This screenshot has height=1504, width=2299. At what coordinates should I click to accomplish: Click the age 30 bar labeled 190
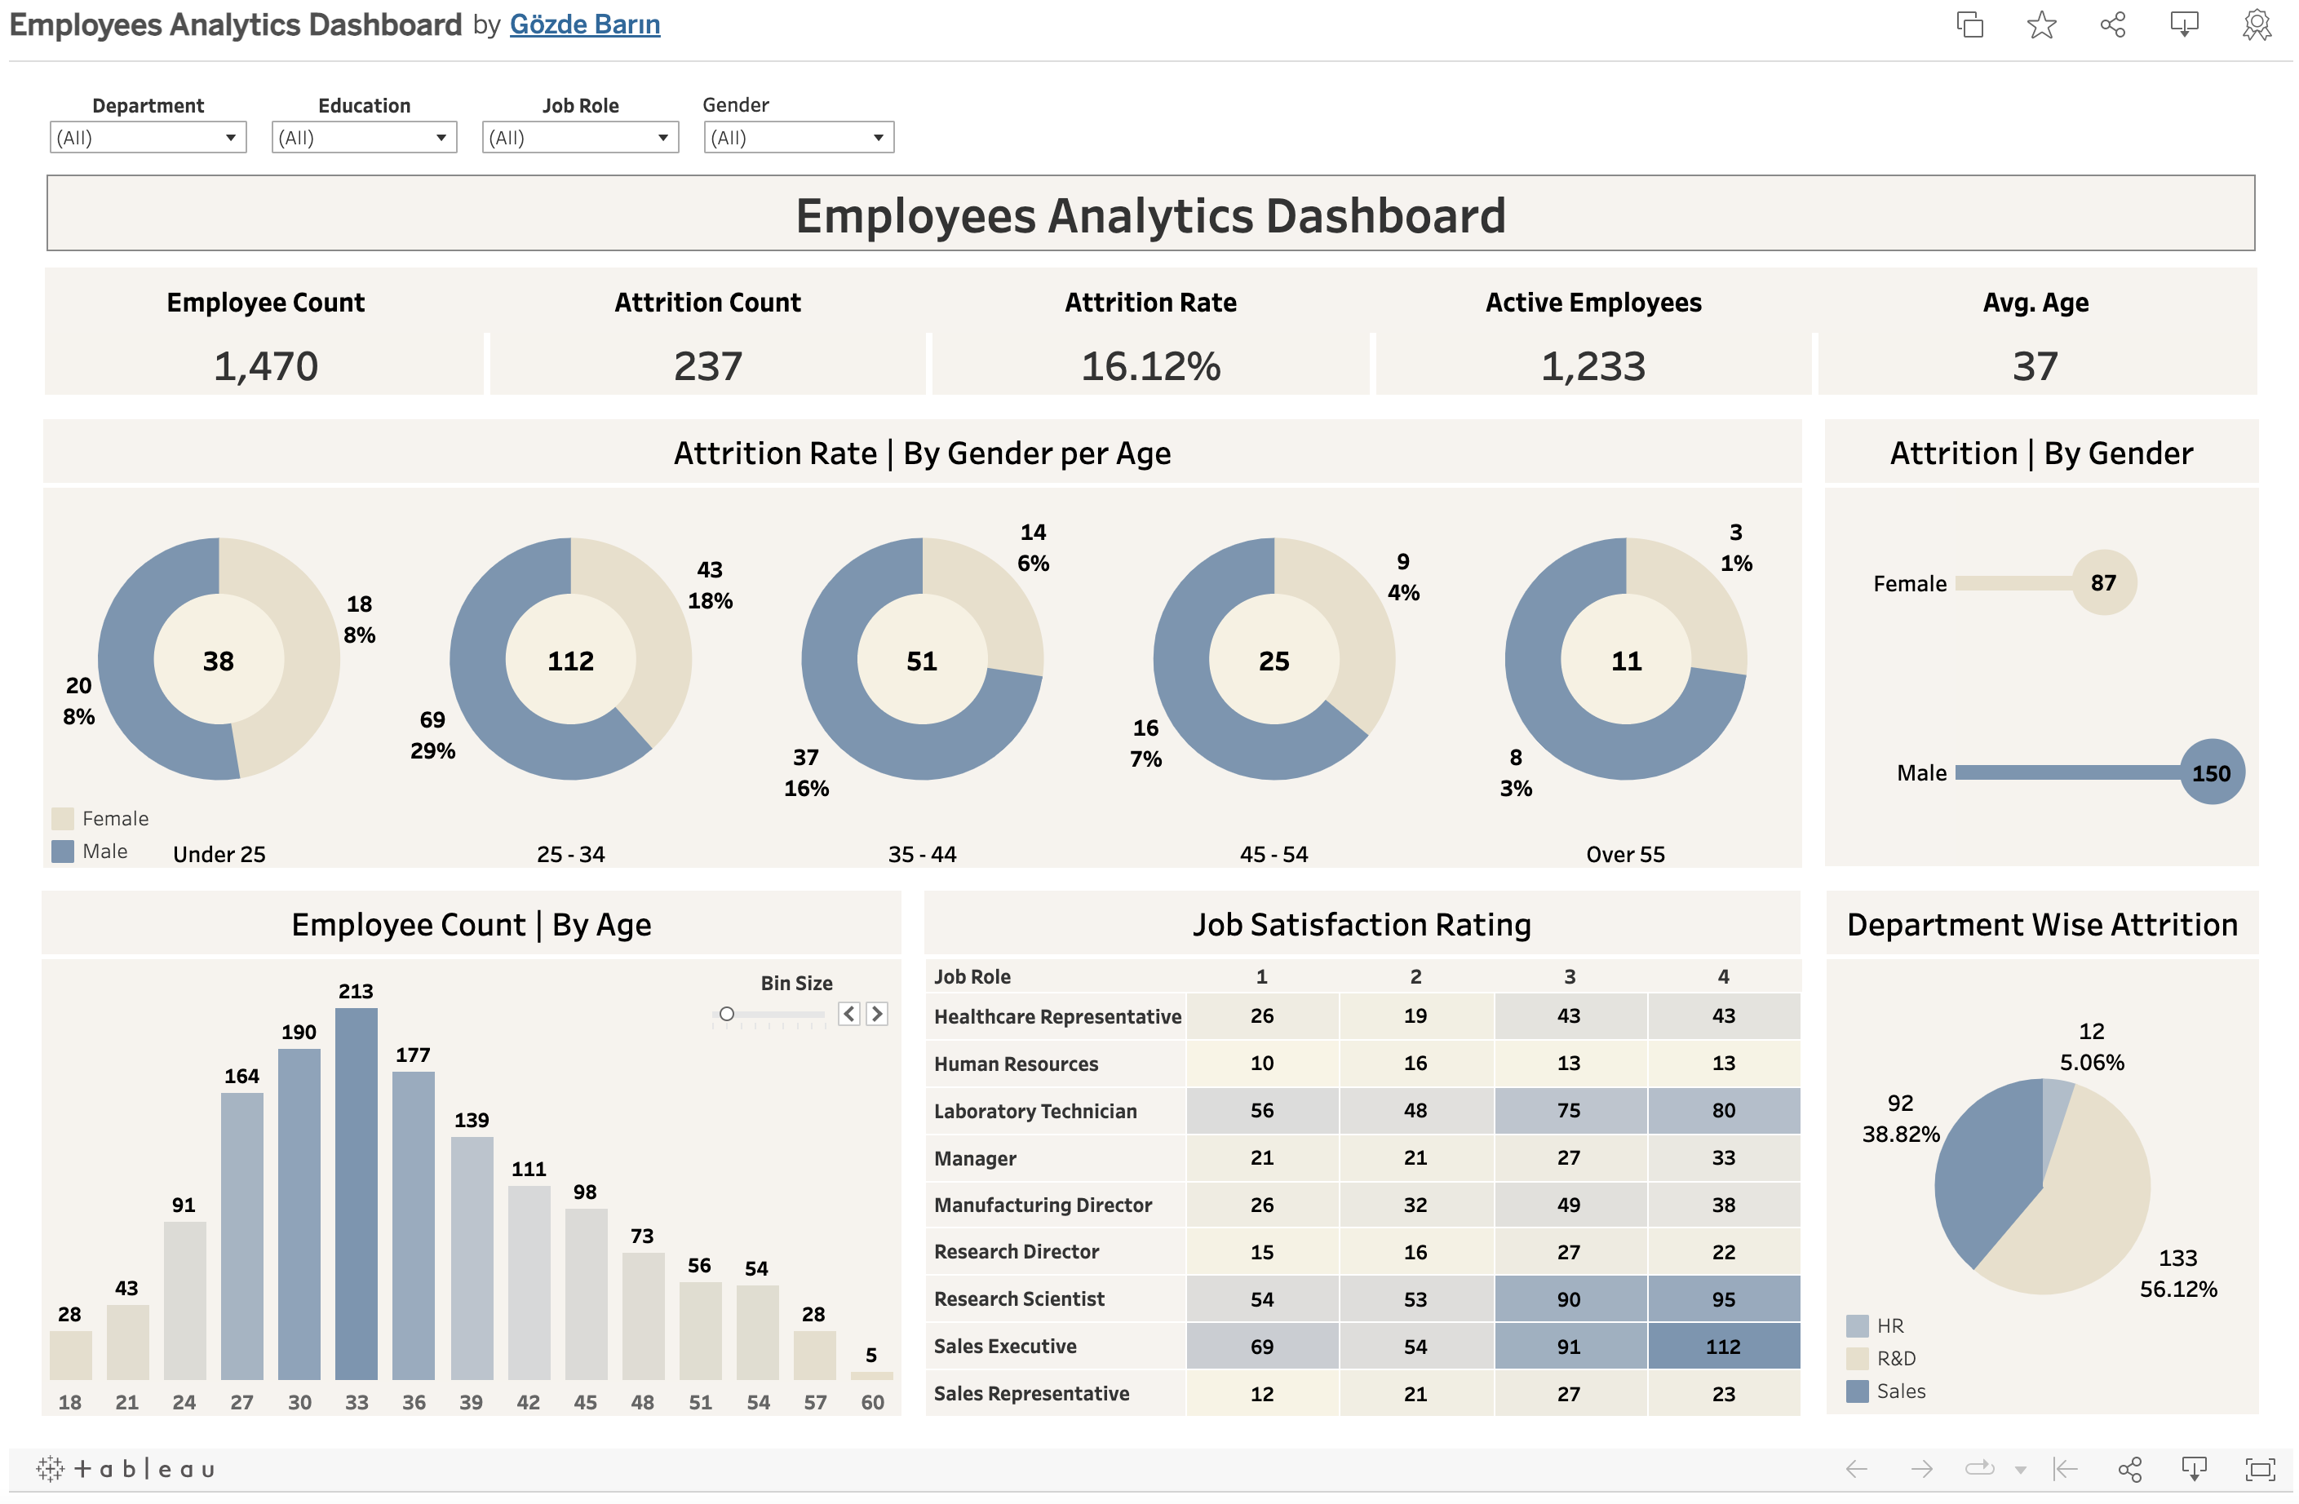click(x=299, y=1214)
